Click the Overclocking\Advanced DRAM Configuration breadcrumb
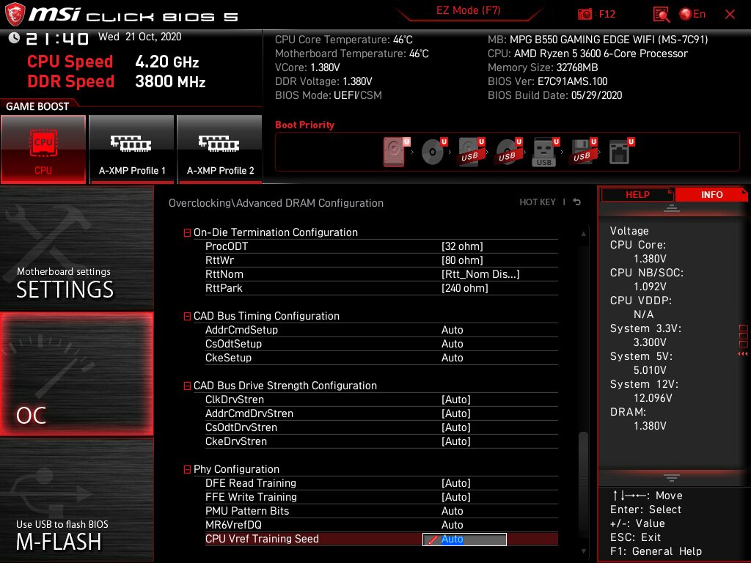 coord(276,203)
